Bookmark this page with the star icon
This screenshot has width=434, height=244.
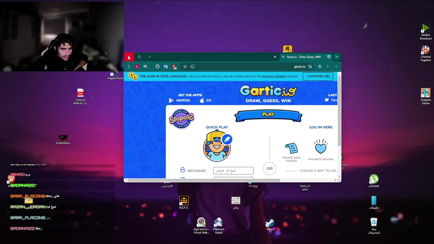point(185,66)
